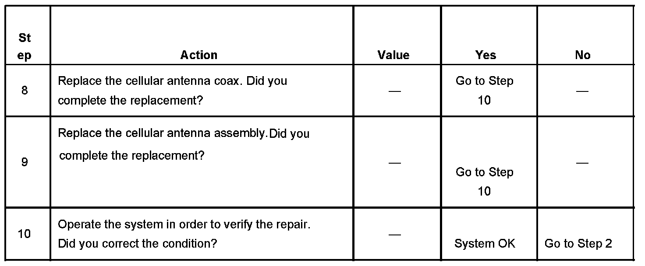This screenshot has width=645, height=266.
Task: Click step number 10 cell
Action: point(25,234)
